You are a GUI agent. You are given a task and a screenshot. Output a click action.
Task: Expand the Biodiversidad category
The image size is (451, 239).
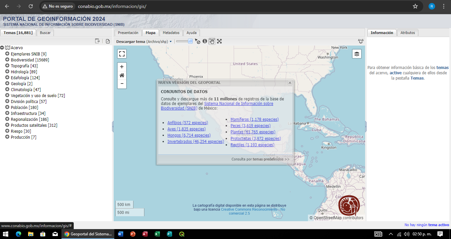(7, 60)
